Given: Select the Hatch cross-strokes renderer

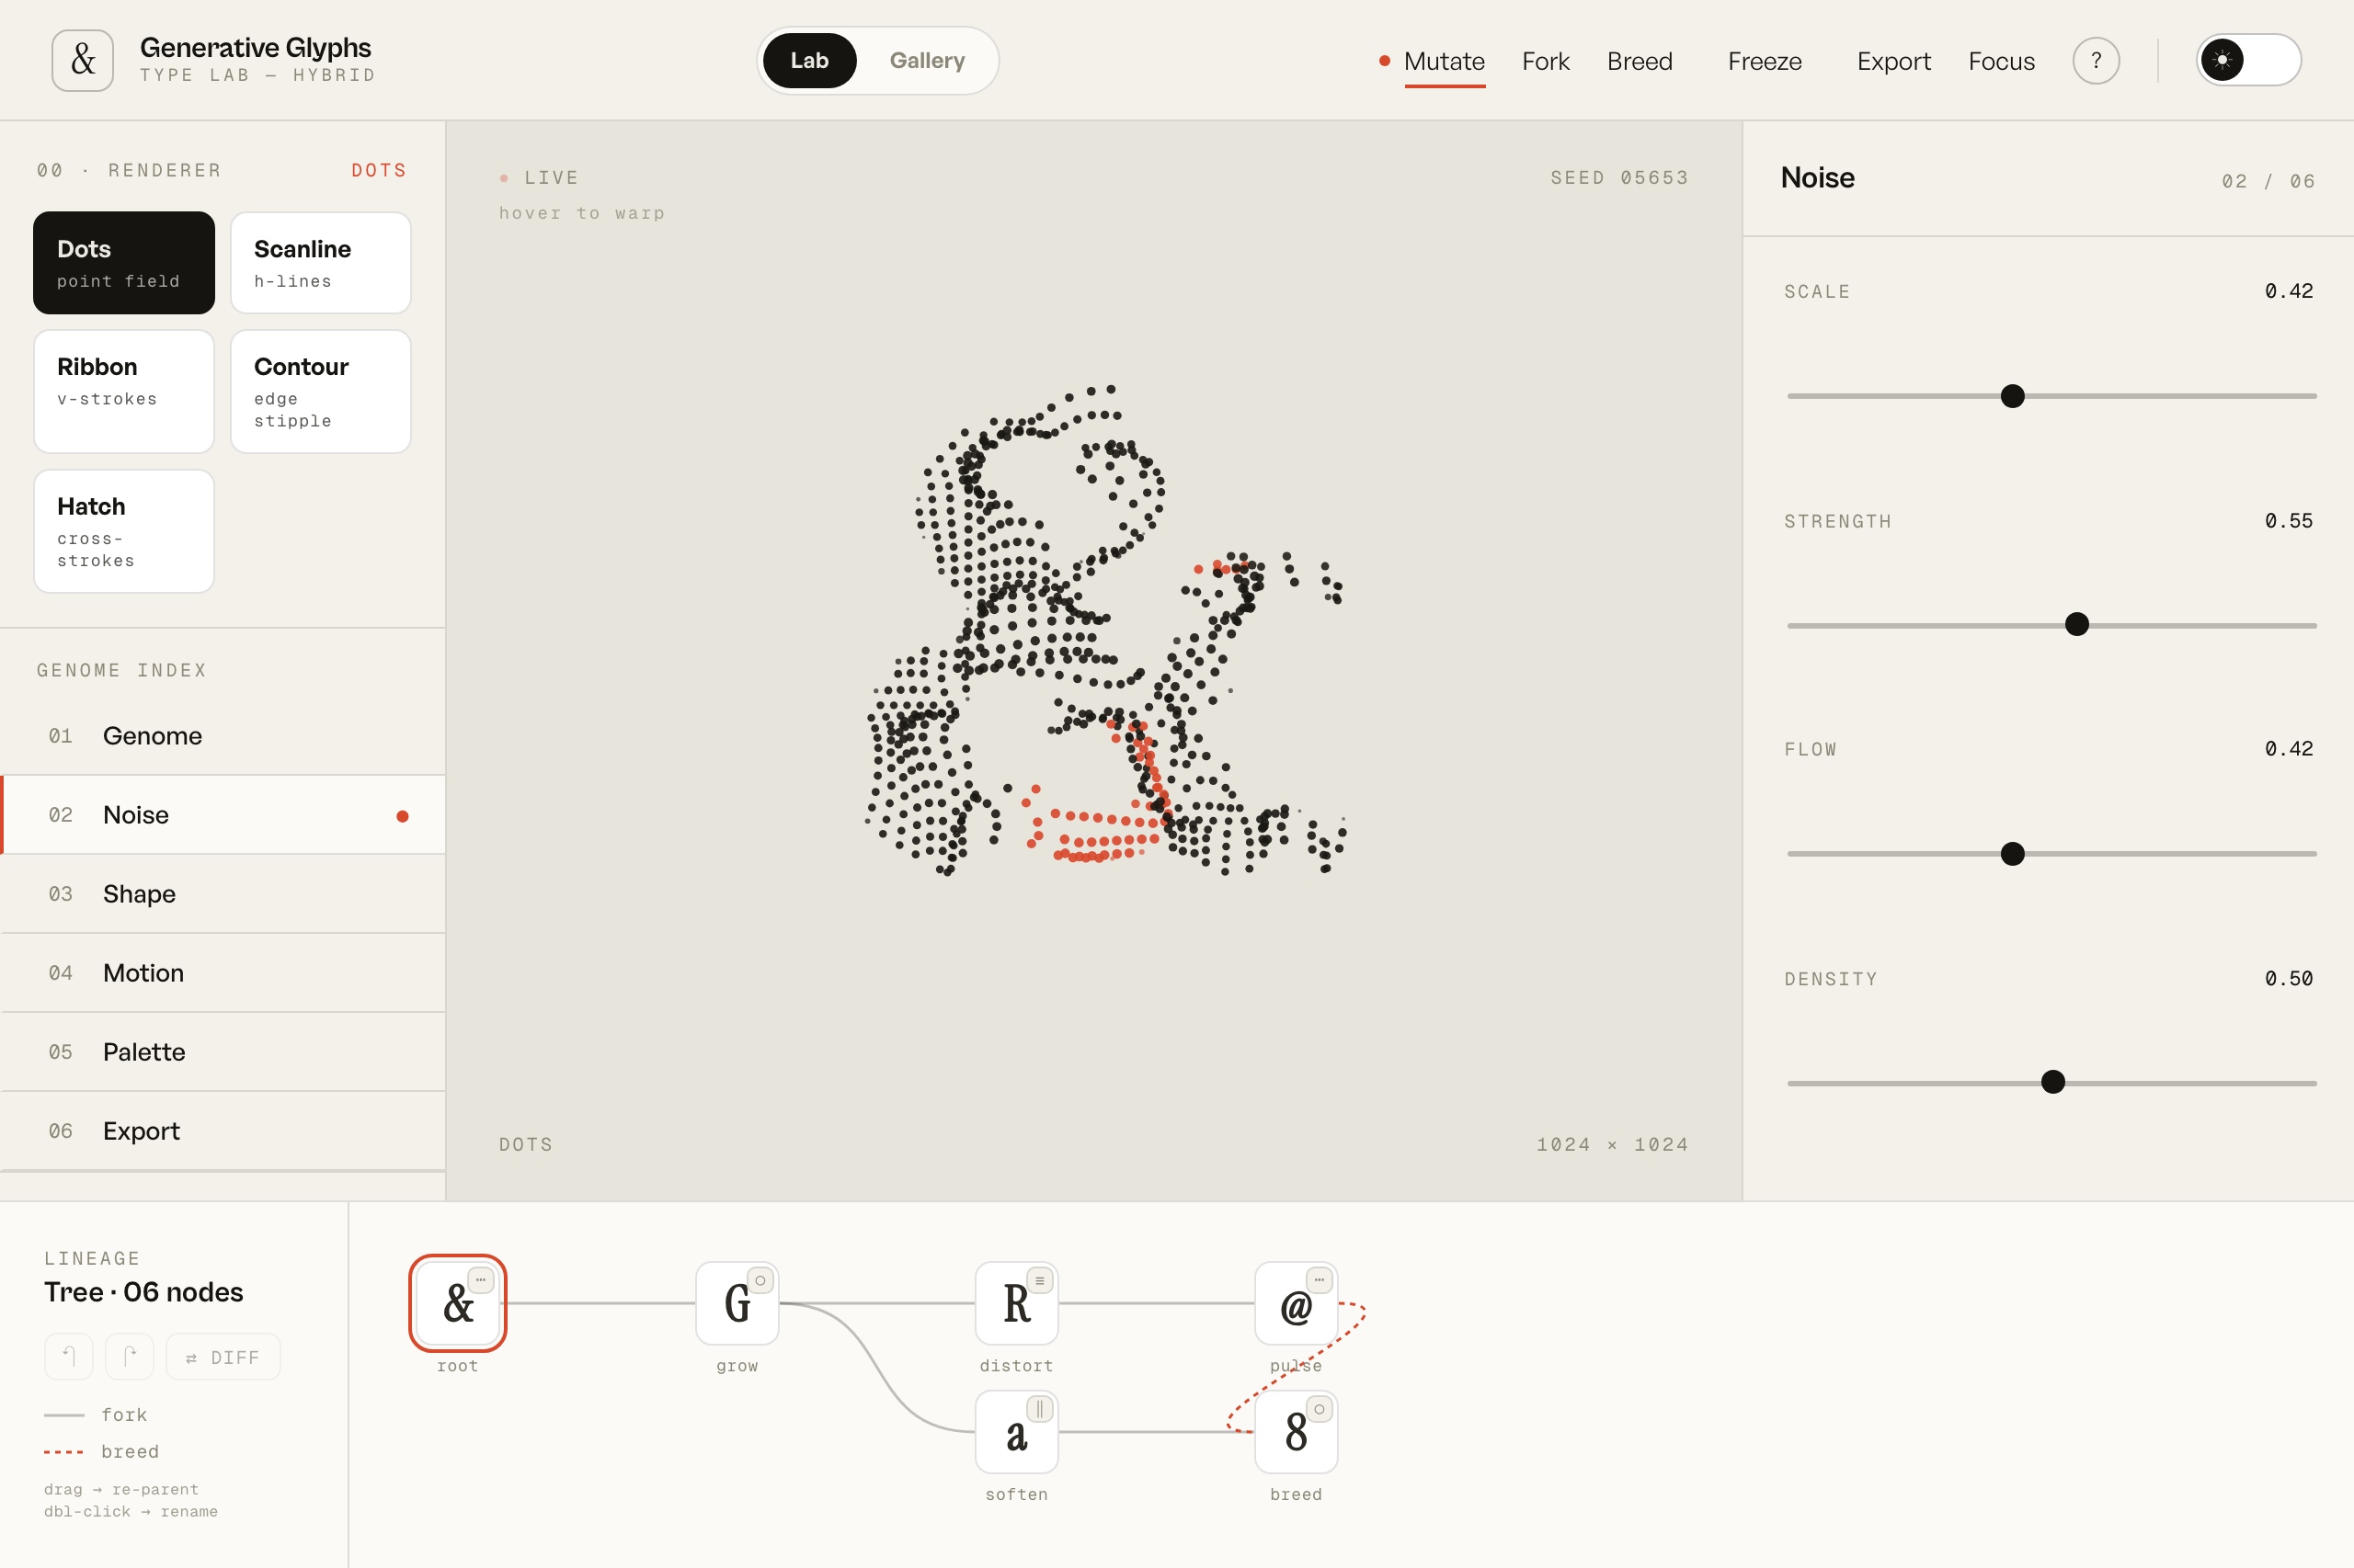Looking at the screenshot, I should (124, 532).
